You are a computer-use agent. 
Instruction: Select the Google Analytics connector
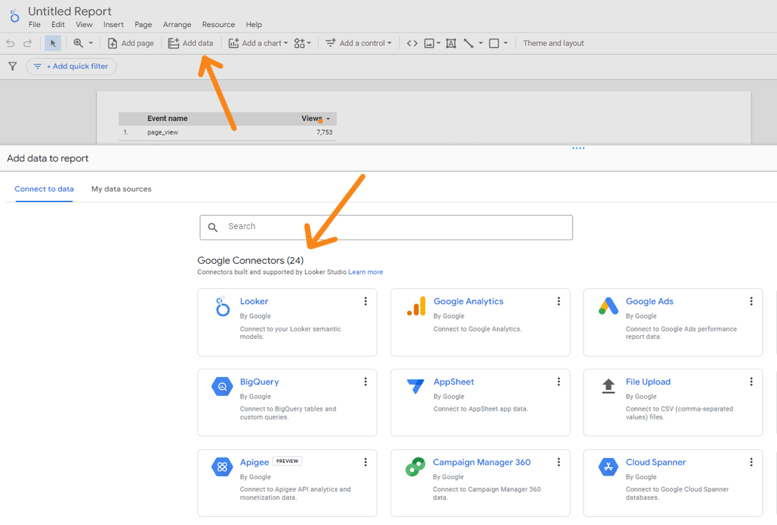(x=480, y=323)
